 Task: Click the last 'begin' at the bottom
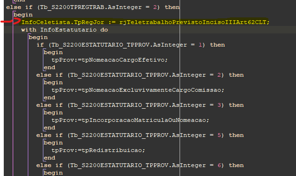click(x=53, y=173)
